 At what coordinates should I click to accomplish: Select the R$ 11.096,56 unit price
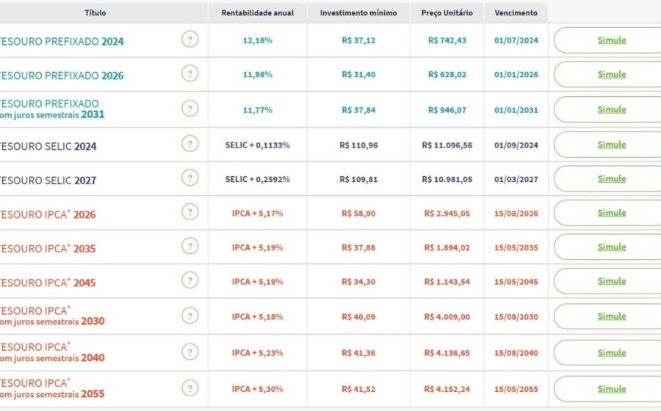pos(447,145)
